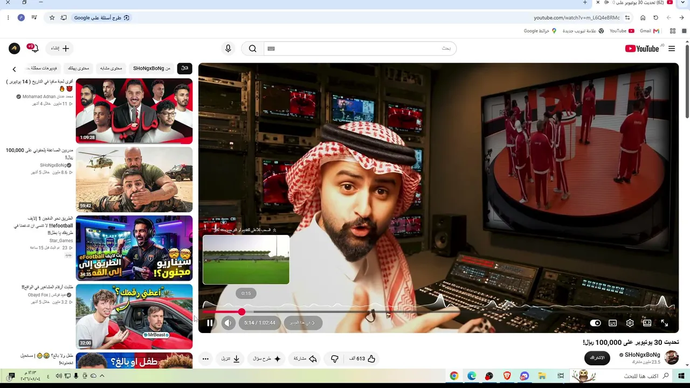Open Star_Games channel link

(x=61, y=241)
